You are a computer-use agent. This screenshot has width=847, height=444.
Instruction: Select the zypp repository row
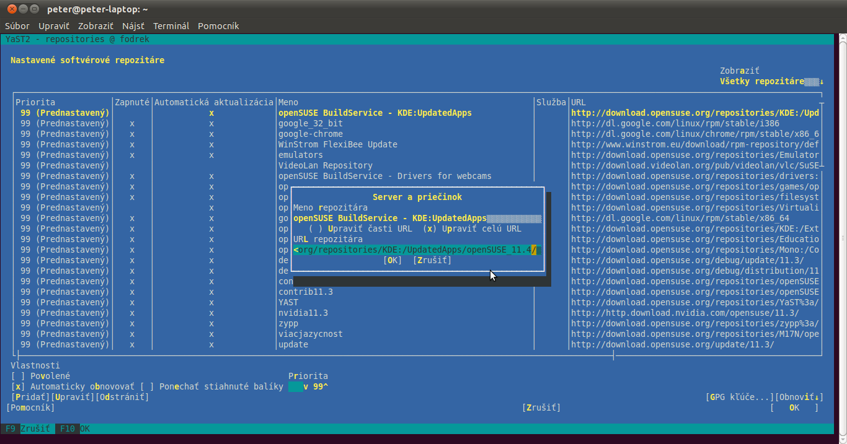[417, 323]
